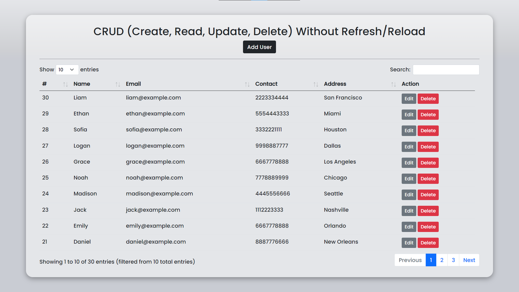Viewport: 519px width, 292px height.
Task: Click the Next pagination link
Action: [x=469, y=260]
